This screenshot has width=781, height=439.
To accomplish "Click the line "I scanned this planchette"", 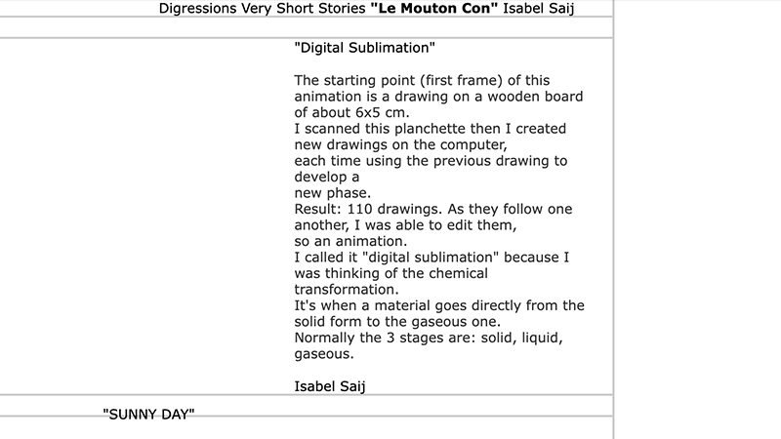I will coord(431,129).
